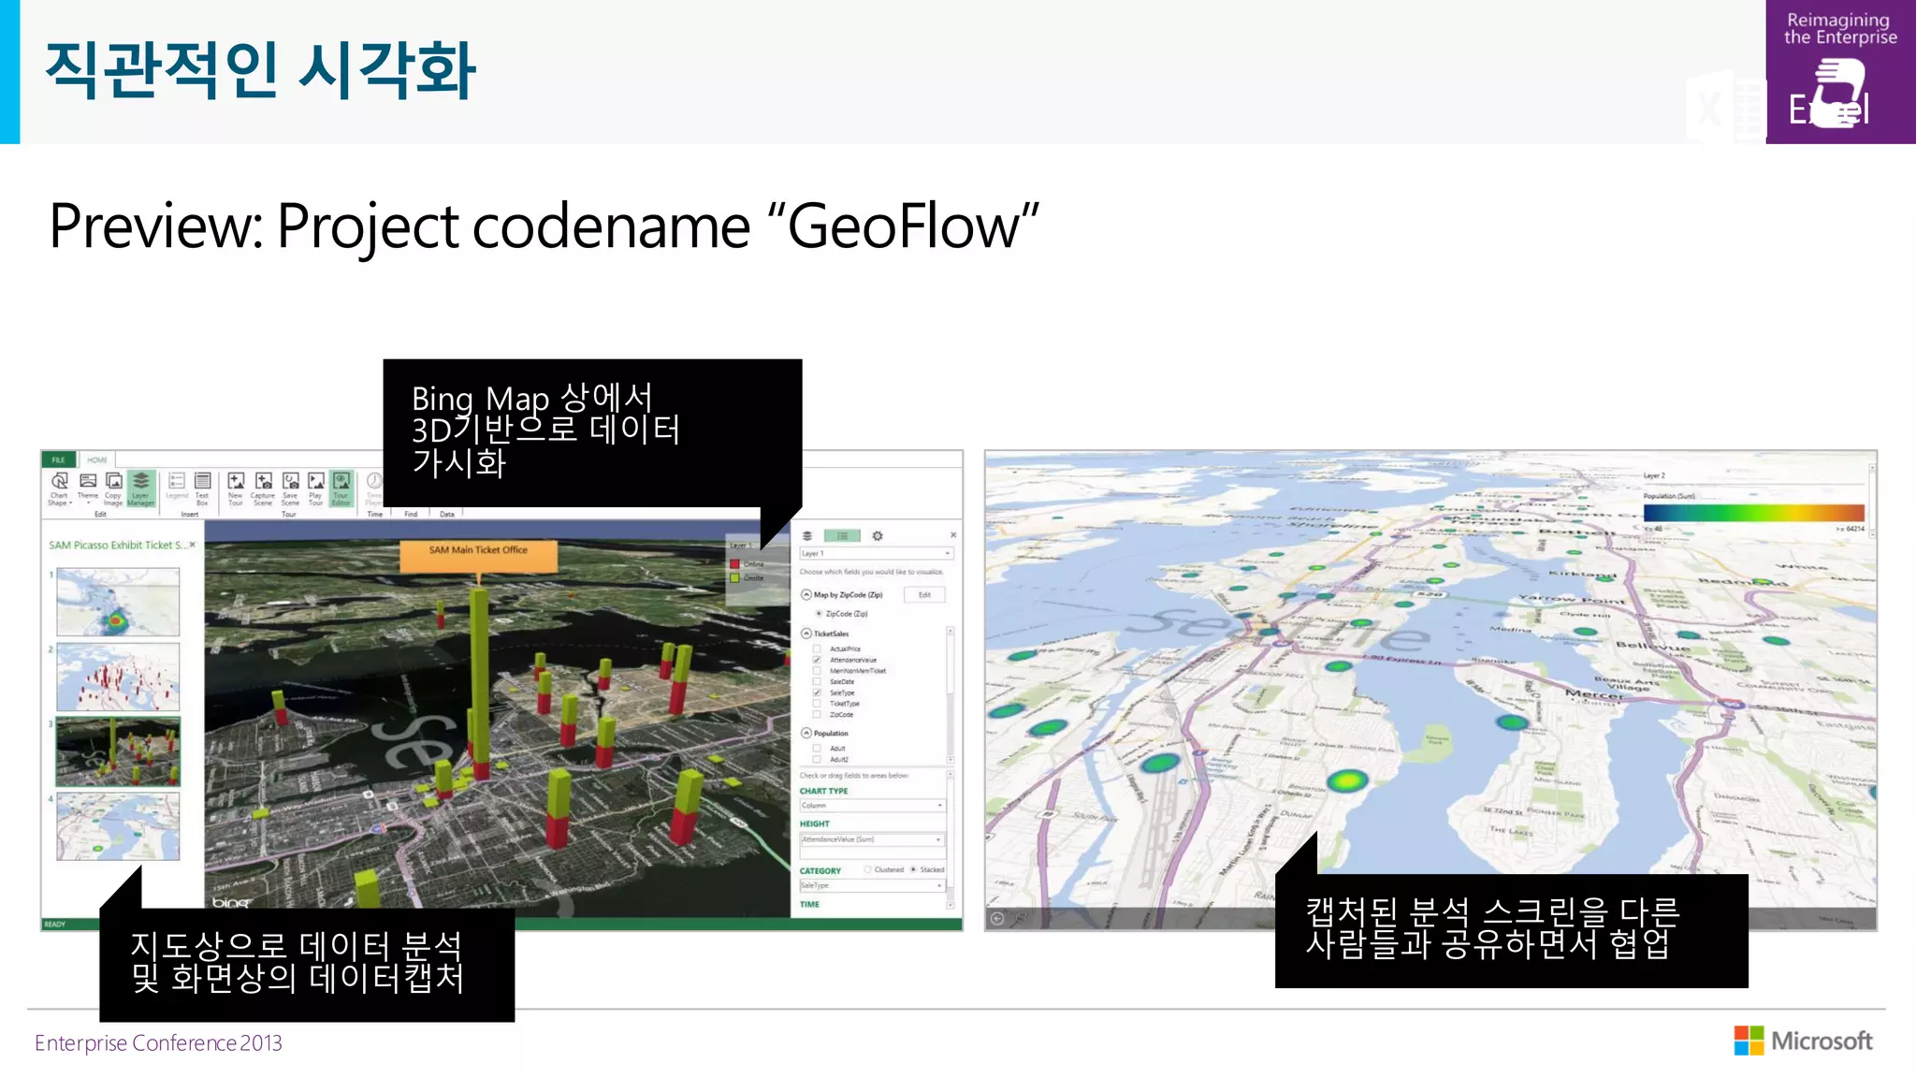Check the Adult population field
The image size is (1916, 1078).
(817, 749)
